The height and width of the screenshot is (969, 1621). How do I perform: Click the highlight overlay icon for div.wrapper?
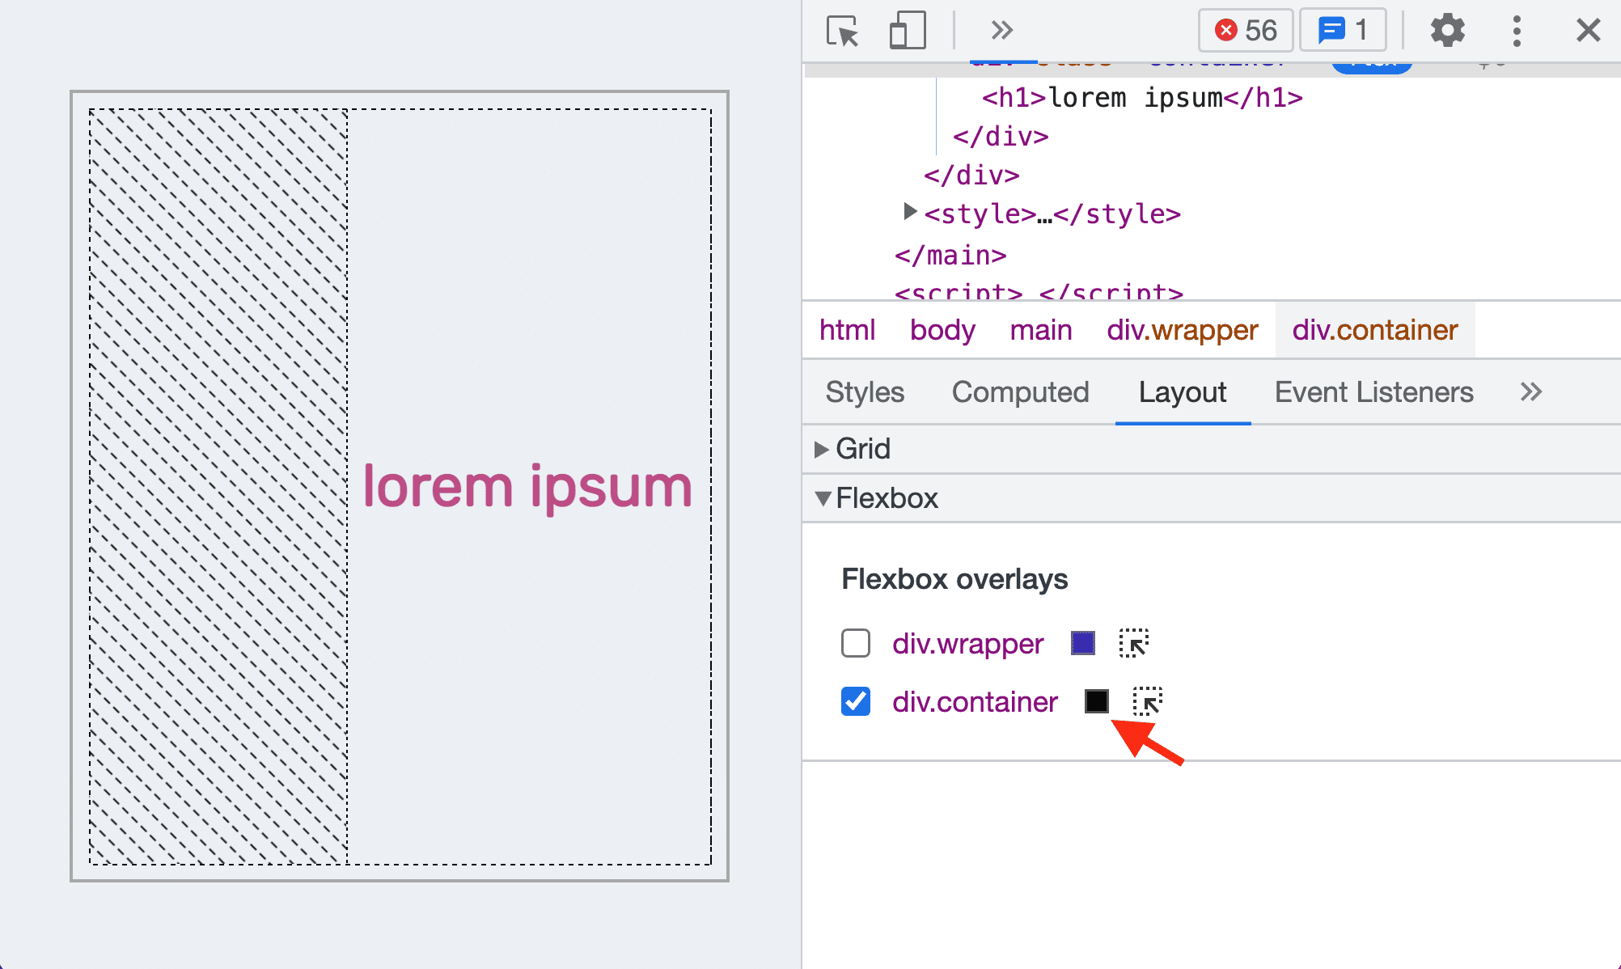[x=1134, y=644]
